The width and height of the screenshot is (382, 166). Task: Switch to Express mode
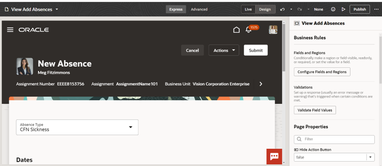pyautogui.click(x=176, y=9)
